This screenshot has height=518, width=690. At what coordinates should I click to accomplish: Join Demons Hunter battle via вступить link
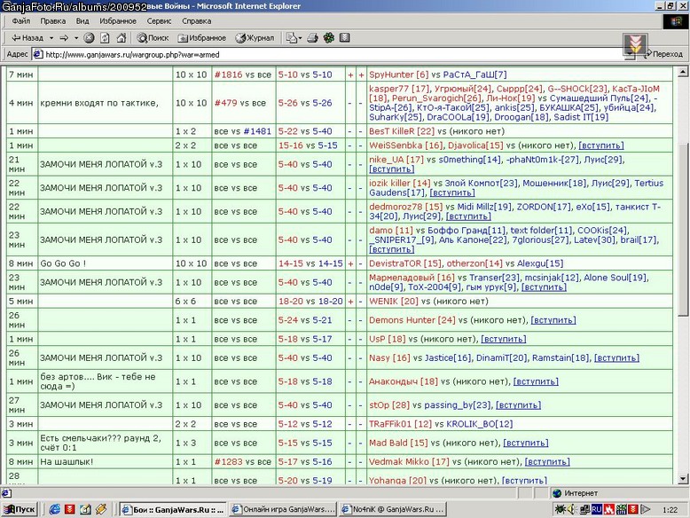pos(553,320)
